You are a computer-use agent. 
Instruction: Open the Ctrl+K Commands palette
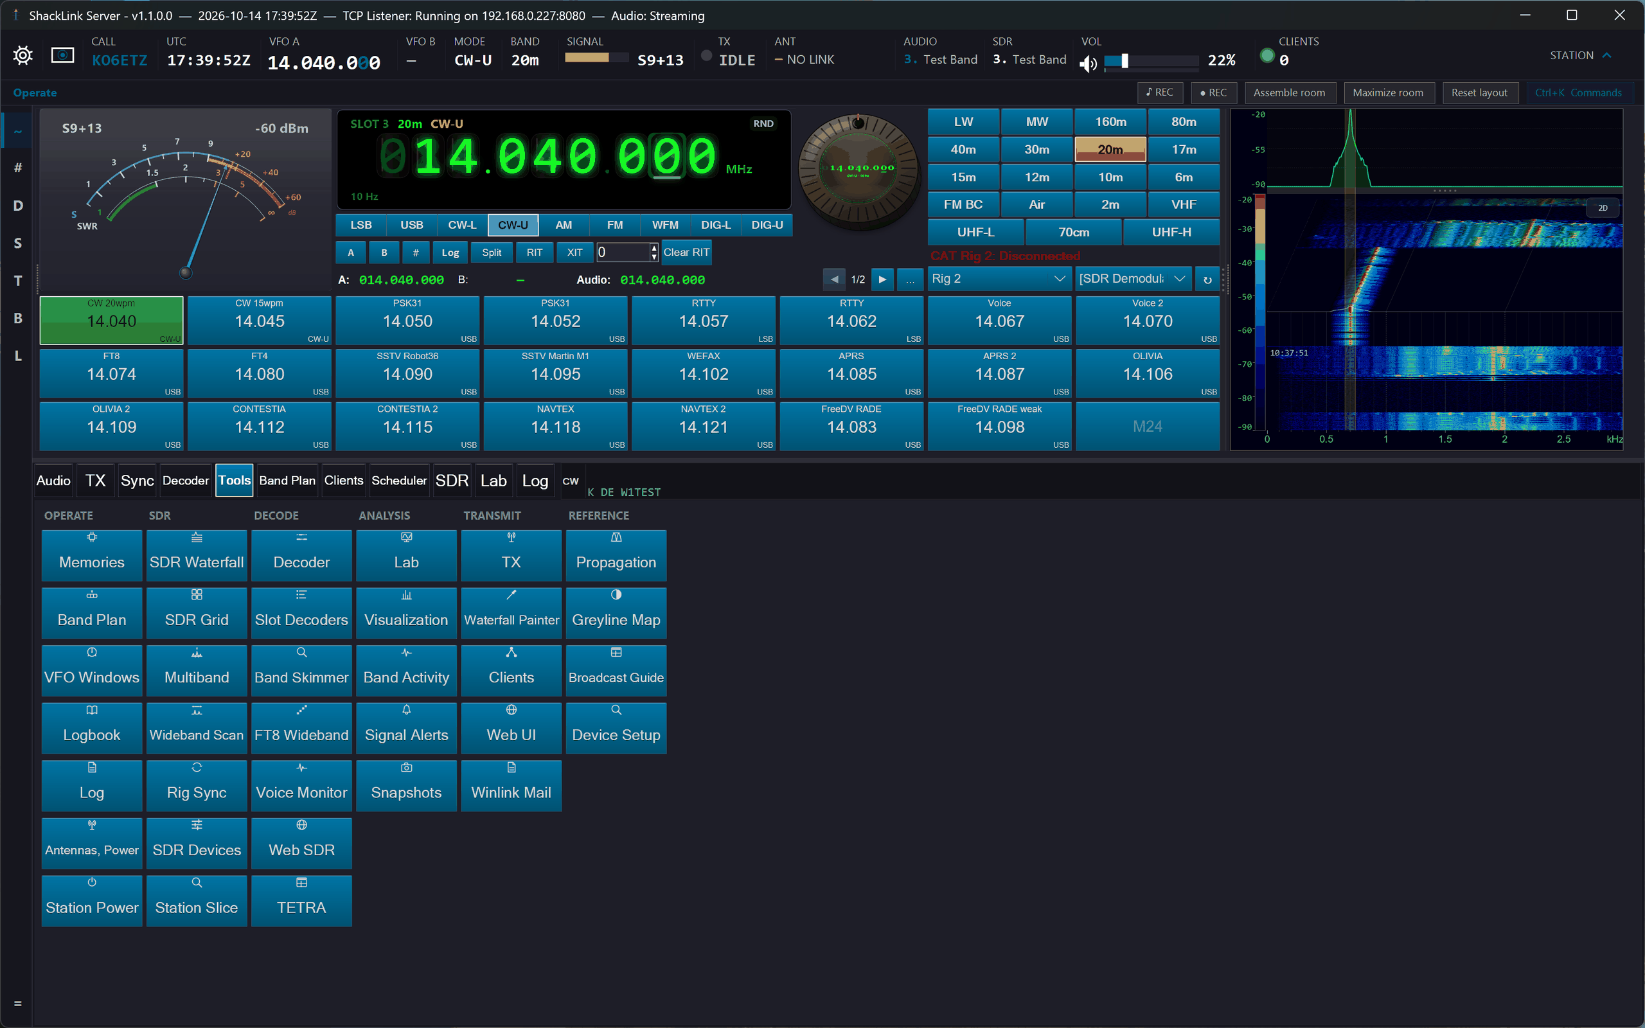1578,93
